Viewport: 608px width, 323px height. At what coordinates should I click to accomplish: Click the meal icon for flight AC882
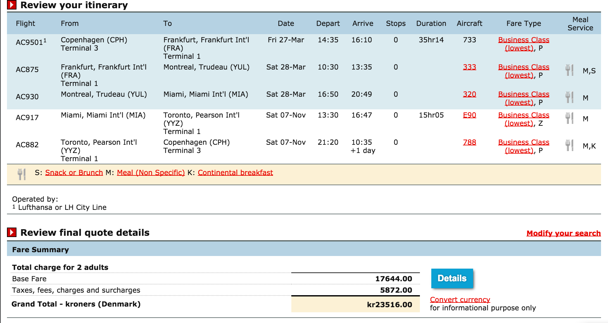tap(569, 145)
